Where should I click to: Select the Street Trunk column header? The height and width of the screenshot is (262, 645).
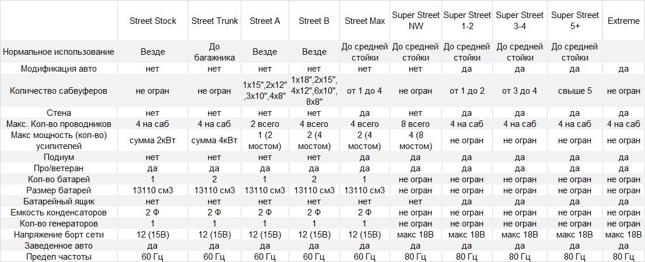(x=215, y=21)
